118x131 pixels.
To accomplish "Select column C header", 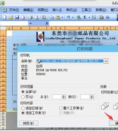I will pos(38,28).
